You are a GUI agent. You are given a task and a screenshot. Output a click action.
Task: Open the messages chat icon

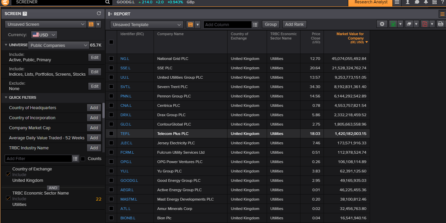(417, 2)
